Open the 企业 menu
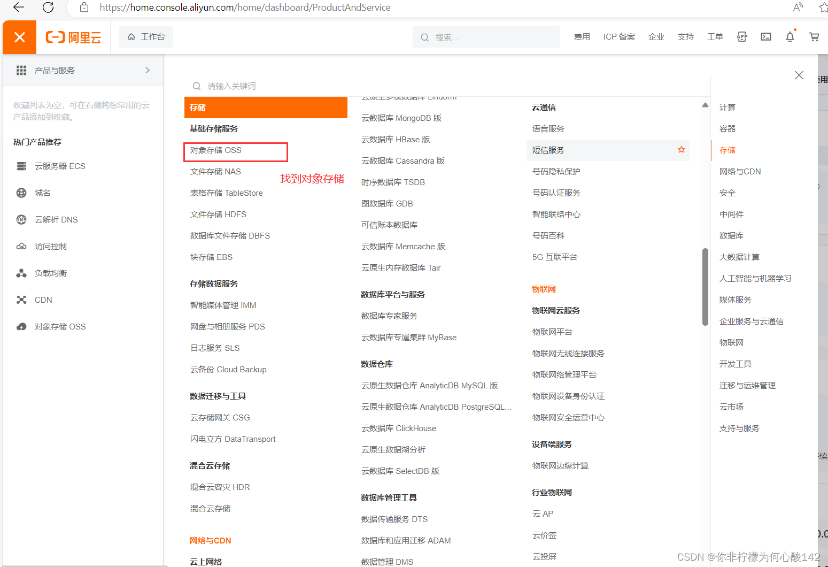828x567 pixels. (656, 37)
